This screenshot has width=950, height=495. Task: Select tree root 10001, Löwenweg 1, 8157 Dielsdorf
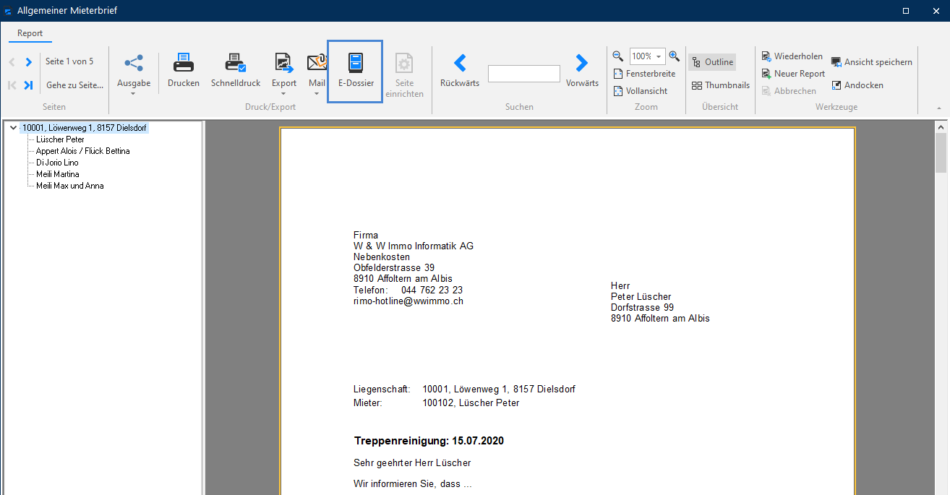tap(85, 128)
